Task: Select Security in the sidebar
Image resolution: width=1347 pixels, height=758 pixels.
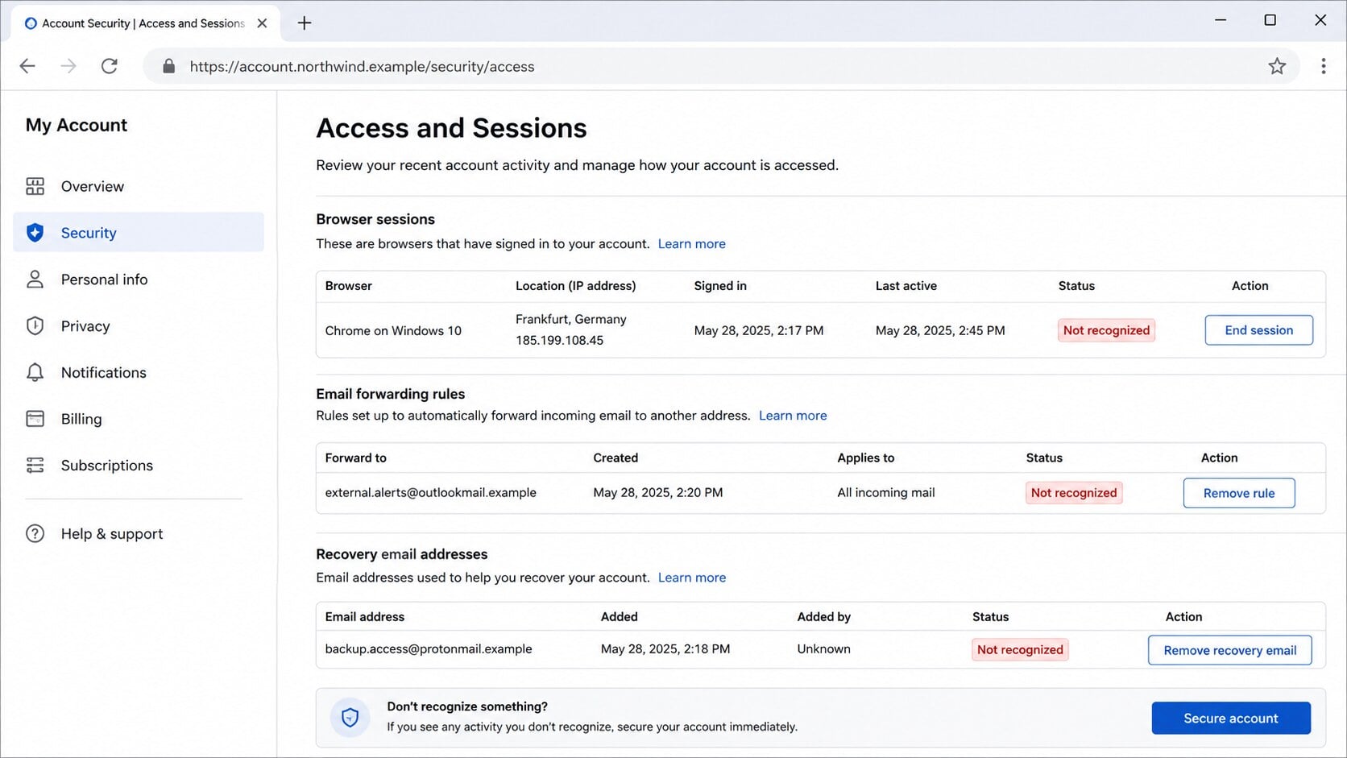Action: click(x=139, y=233)
